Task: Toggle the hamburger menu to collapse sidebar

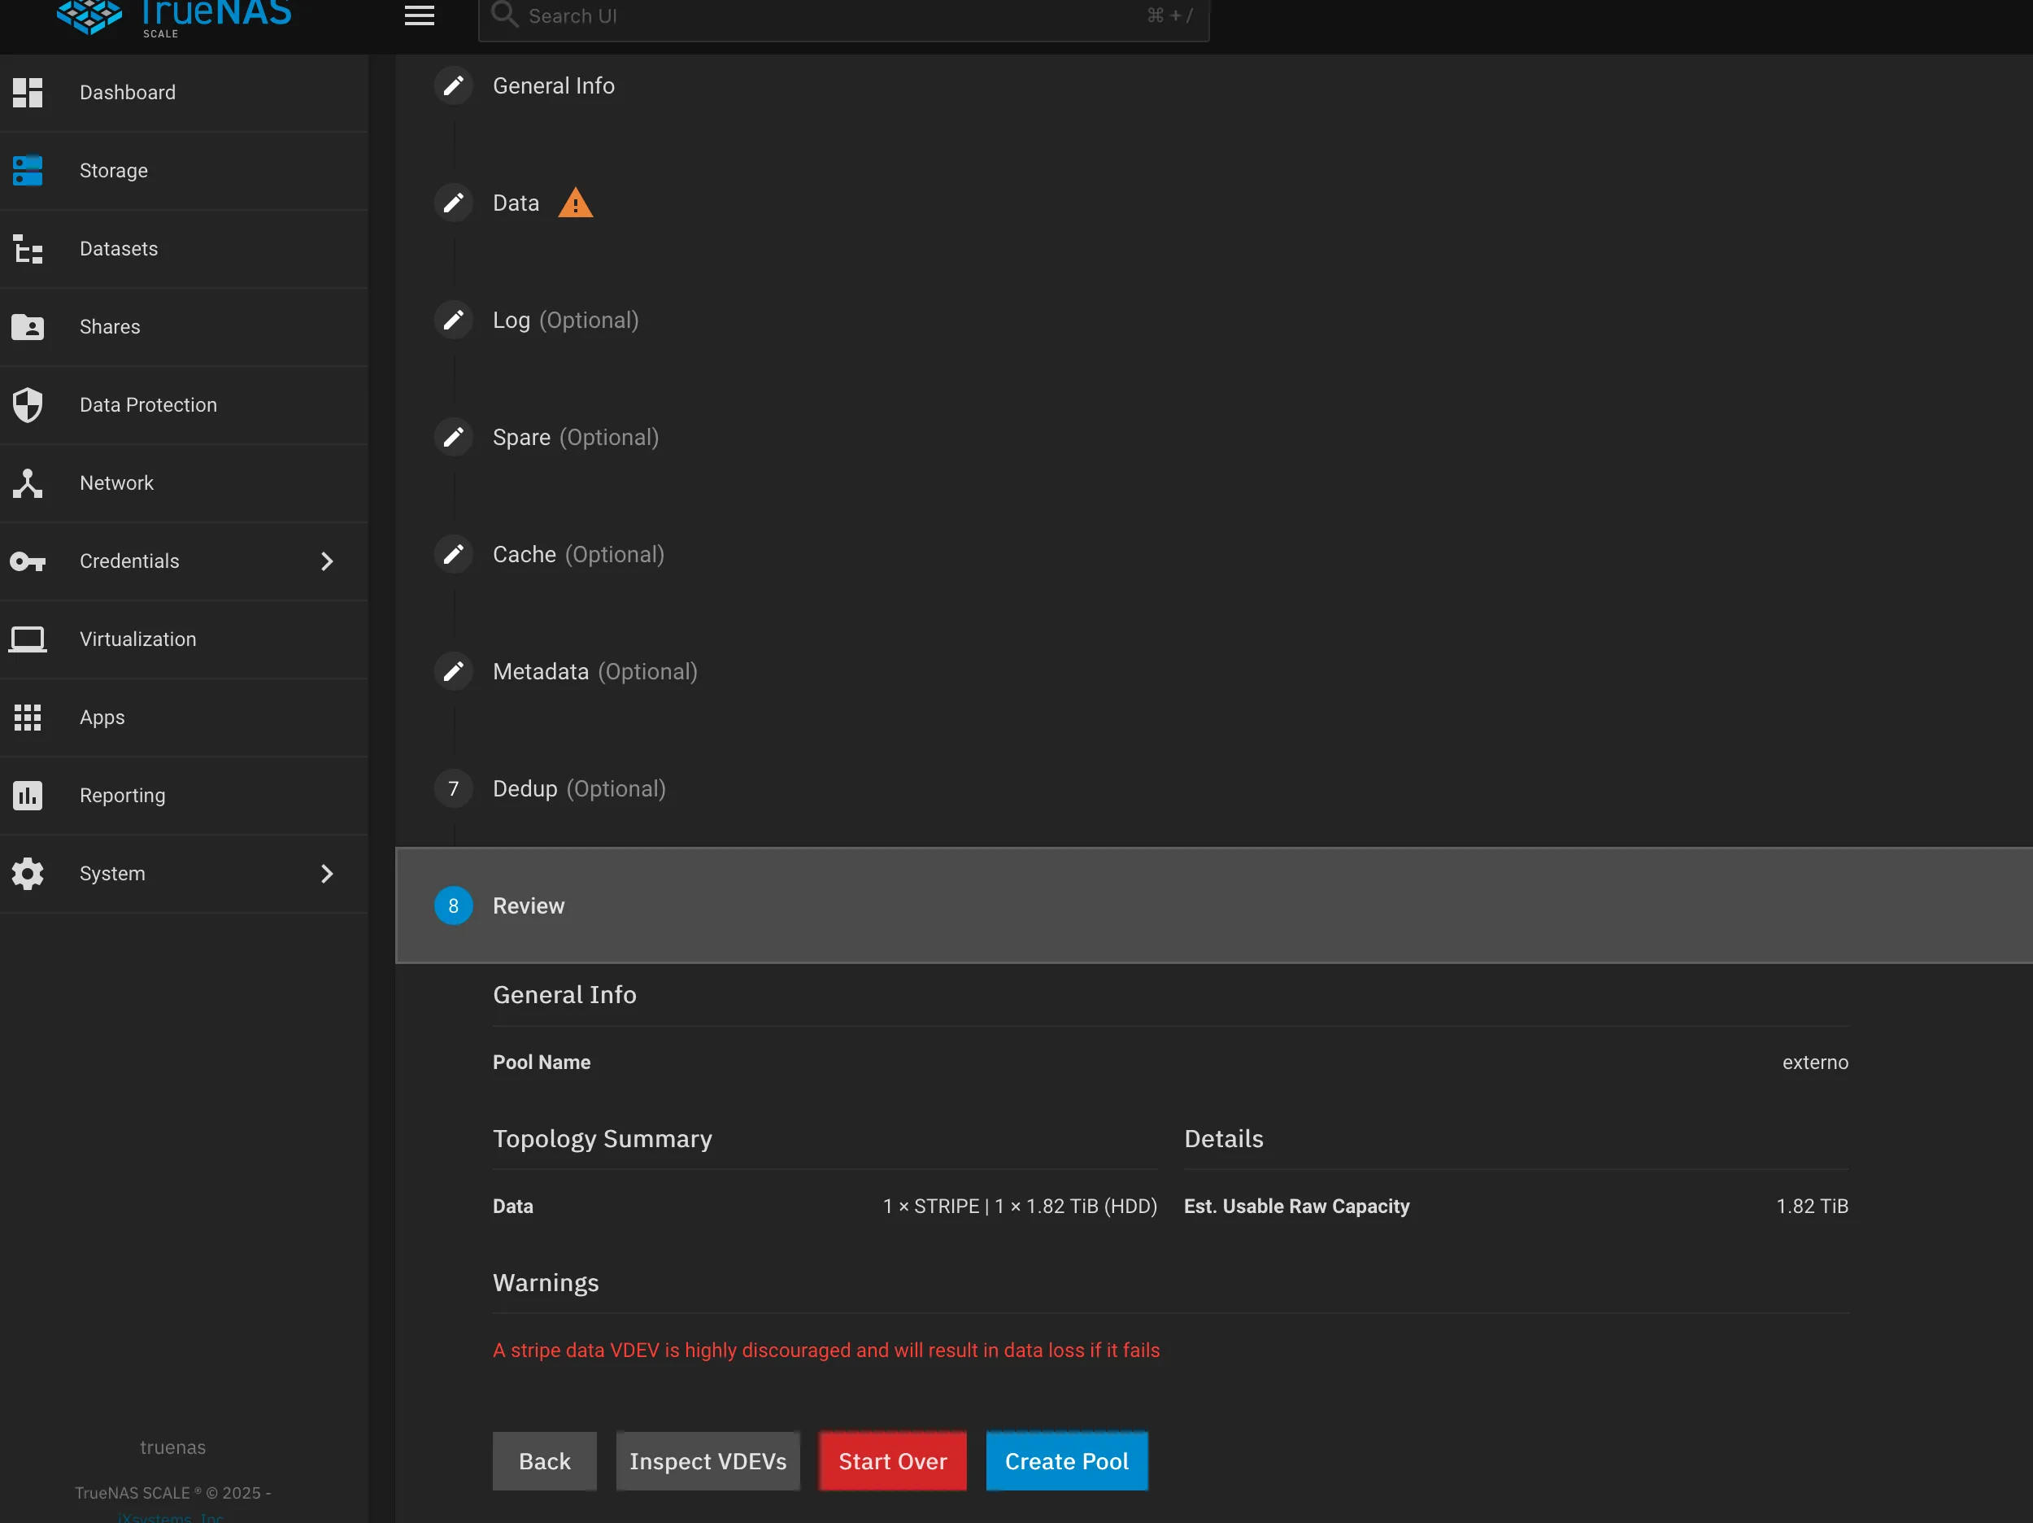Action: (419, 15)
